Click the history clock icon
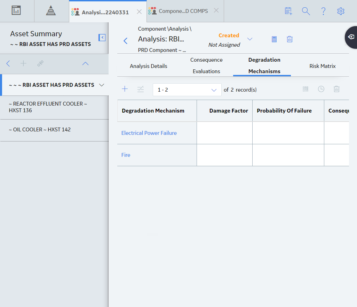The height and width of the screenshot is (307, 357). tap(321, 89)
